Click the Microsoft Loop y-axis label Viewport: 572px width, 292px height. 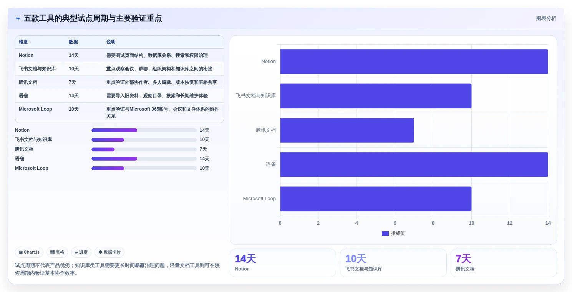259,199
